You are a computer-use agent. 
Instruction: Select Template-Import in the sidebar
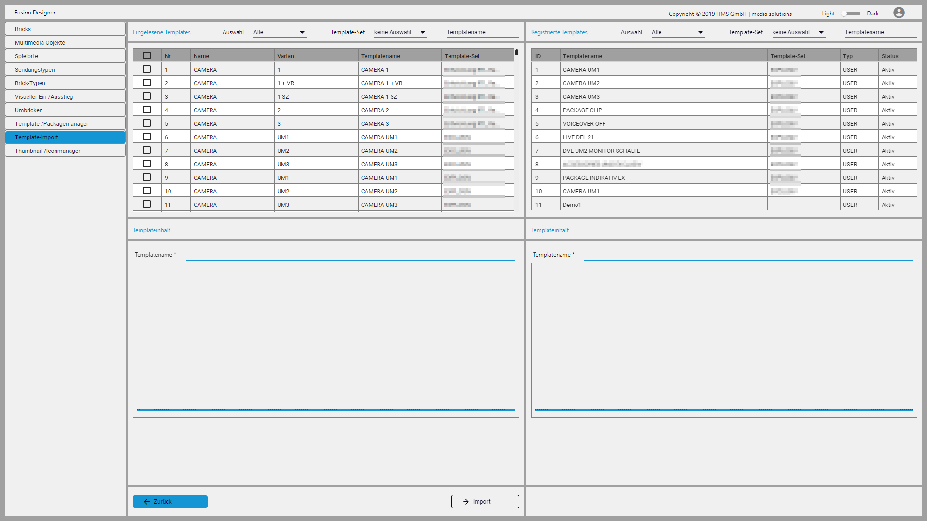coord(65,137)
